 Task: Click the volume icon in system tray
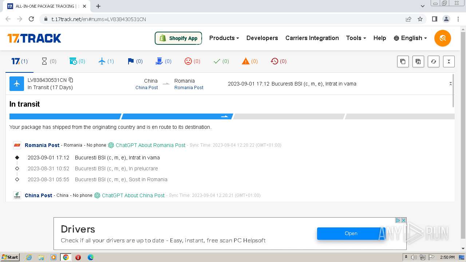pyautogui.click(x=414, y=257)
